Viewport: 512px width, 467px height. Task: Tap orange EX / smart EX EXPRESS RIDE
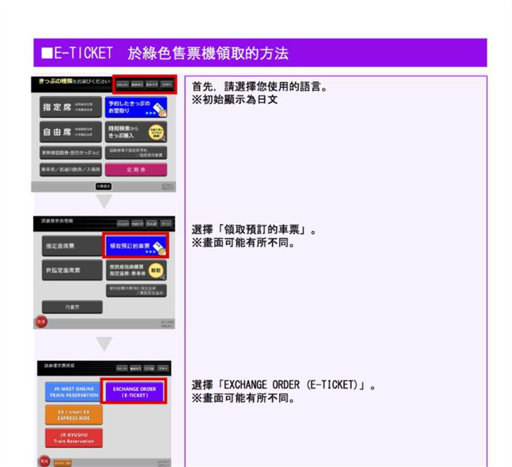pyautogui.click(x=72, y=415)
